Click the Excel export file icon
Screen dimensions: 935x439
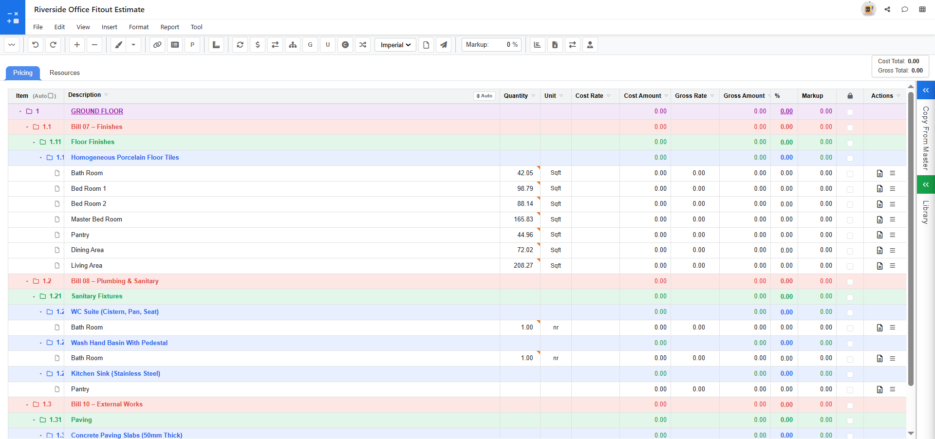tap(555, 45)
